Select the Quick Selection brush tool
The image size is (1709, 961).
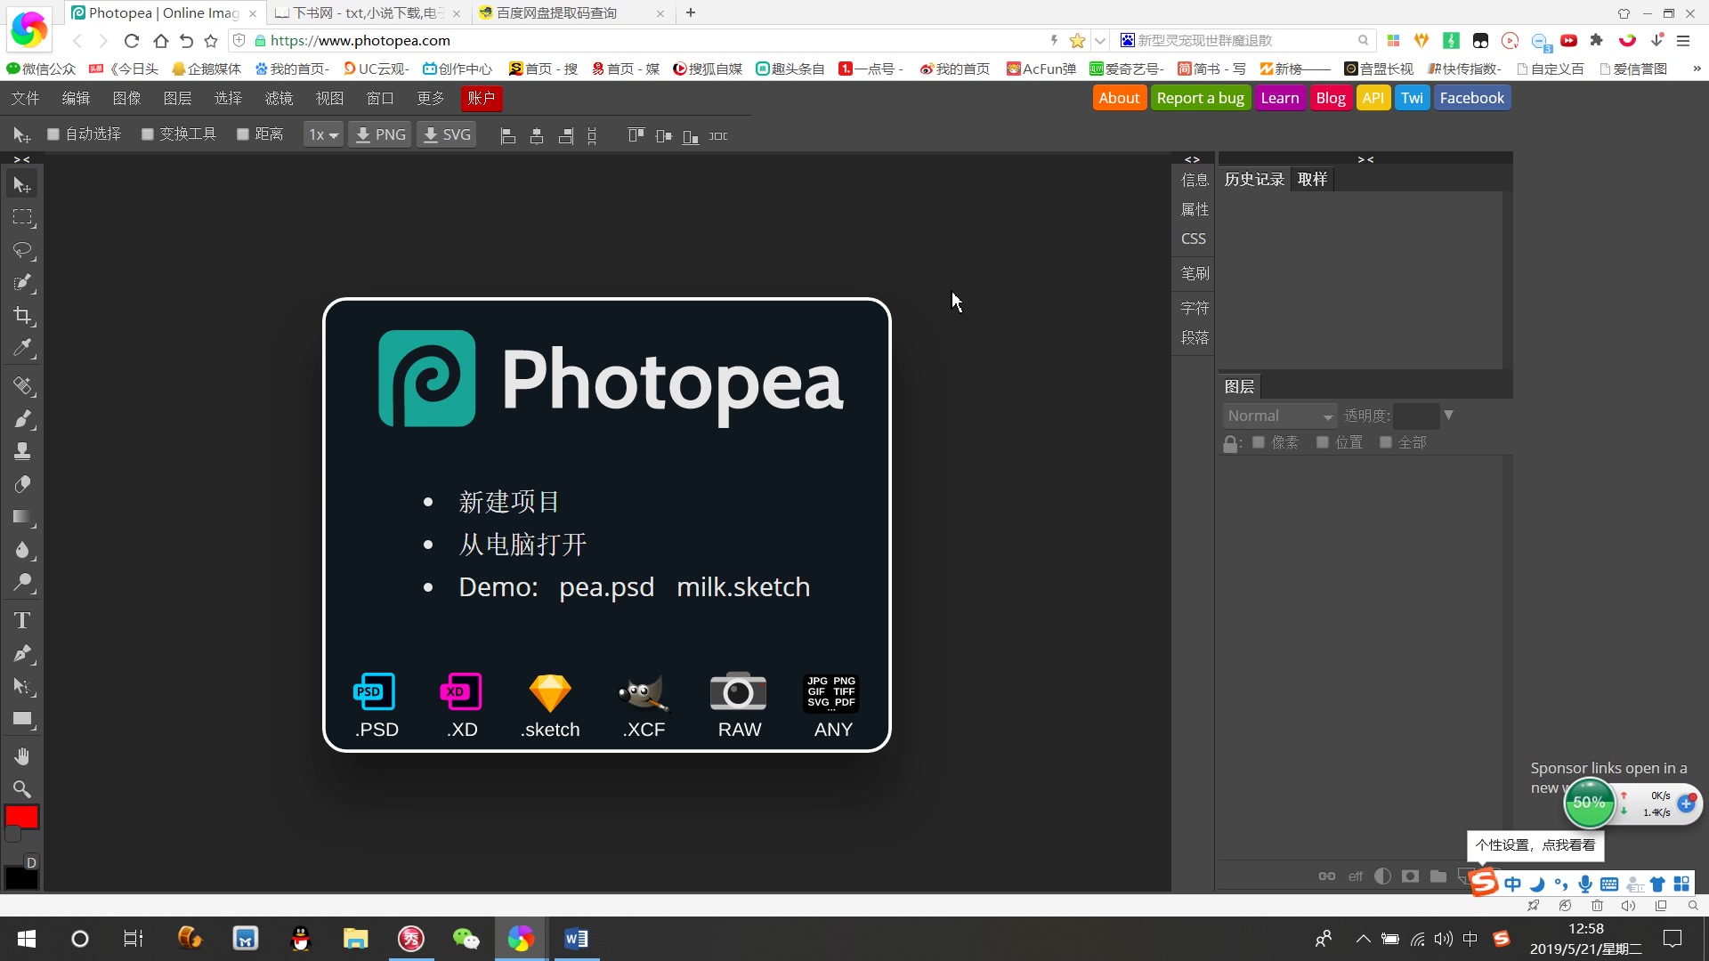point(22,283)
